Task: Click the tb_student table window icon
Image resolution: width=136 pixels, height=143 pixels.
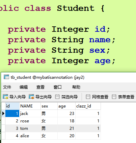Action: click(x=6, y=77)
